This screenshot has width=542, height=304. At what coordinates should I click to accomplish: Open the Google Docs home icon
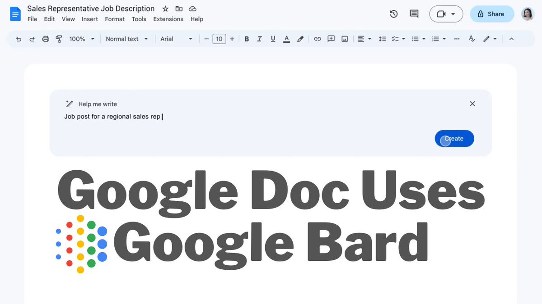tap(15, 14)
